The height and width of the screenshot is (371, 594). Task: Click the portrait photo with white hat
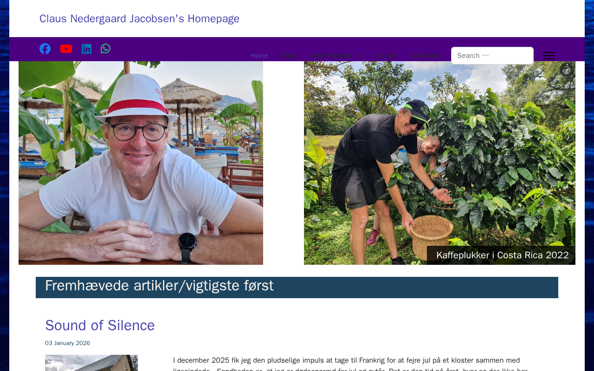141,163
